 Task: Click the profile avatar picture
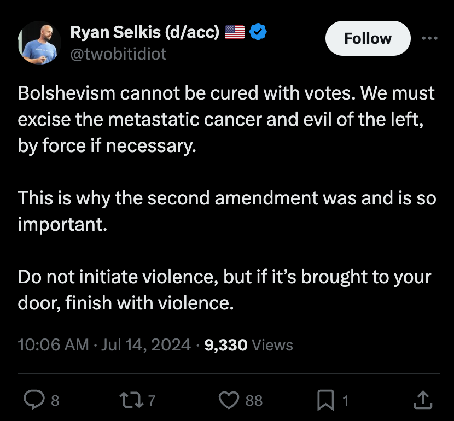click(x=39, y=41)
